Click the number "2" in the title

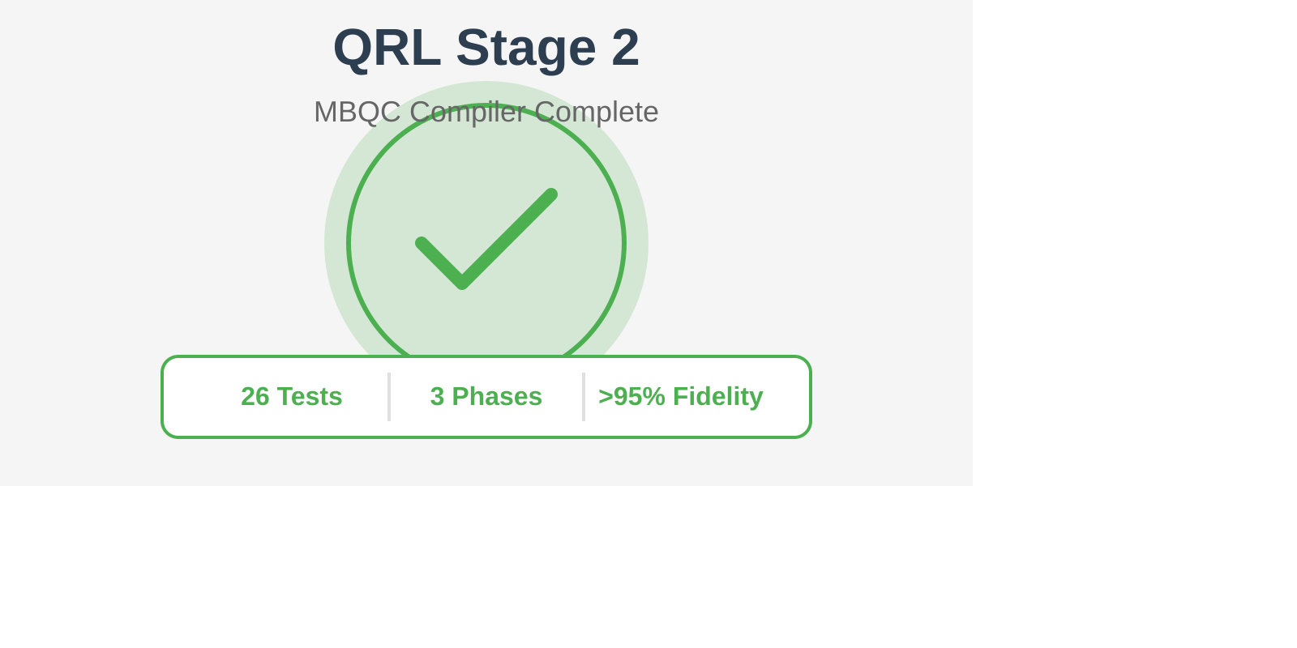(625, 48)
